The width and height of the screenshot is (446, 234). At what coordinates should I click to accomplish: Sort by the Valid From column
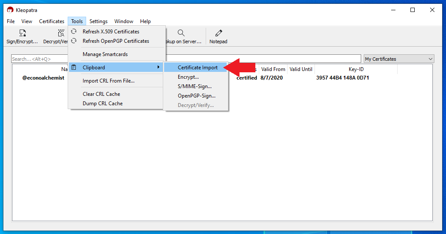coord(273,69)
